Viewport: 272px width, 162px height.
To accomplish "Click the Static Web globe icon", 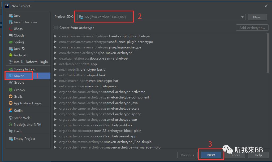I will coord(11,118).
